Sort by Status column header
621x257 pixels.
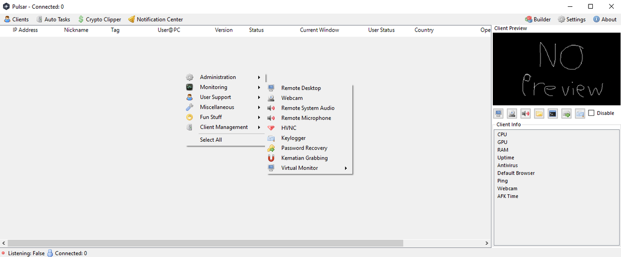click(x=256, y=30)
